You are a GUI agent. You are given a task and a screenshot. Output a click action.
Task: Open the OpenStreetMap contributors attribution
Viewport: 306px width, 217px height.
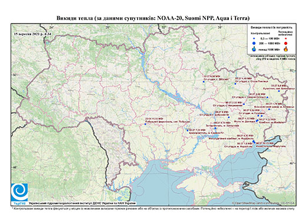[263, 203]
